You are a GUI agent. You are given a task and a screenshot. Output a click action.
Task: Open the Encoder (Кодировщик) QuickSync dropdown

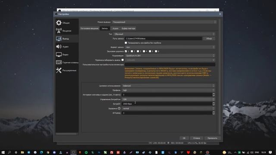(170, 56)
